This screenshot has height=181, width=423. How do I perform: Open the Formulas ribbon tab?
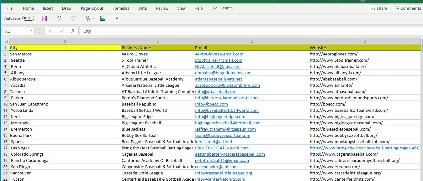[x=121, y=8]
